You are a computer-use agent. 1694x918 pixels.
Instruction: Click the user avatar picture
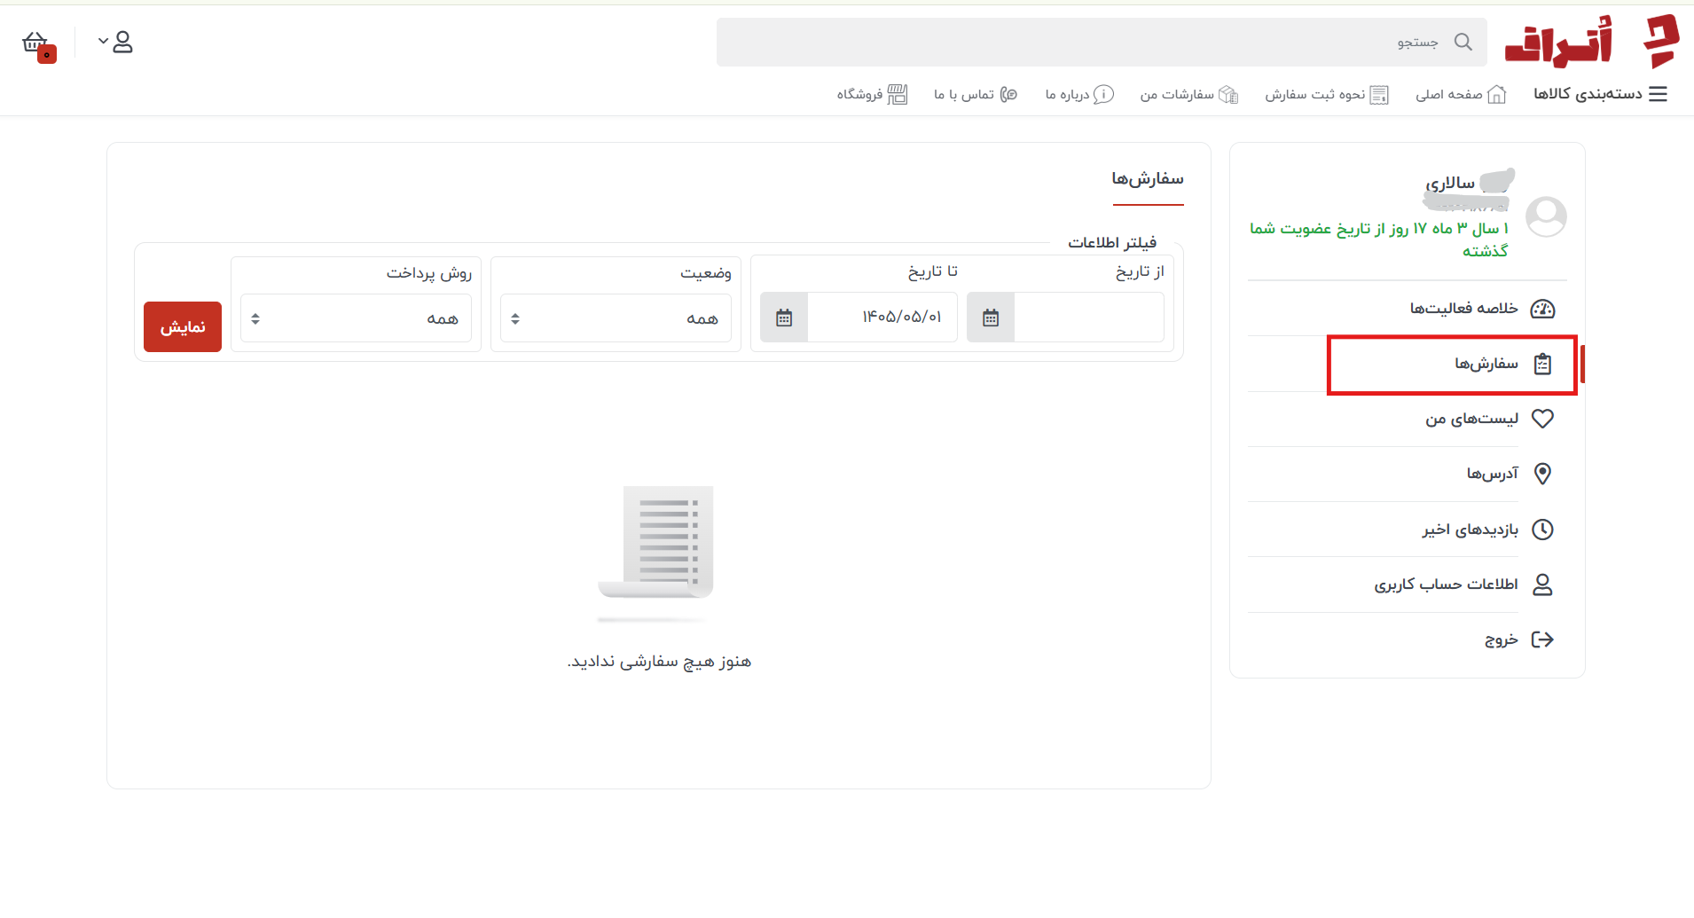(1546, 216)
